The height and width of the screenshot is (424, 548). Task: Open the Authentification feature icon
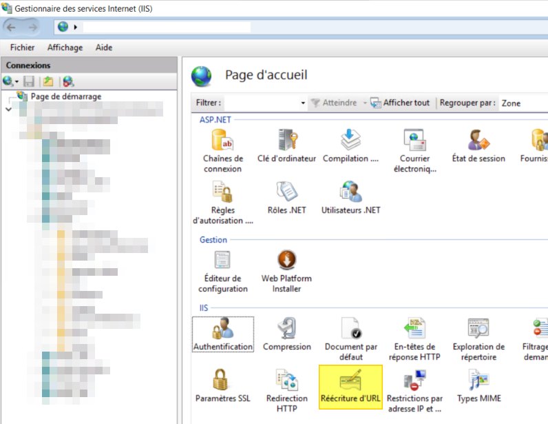[223, 334]
